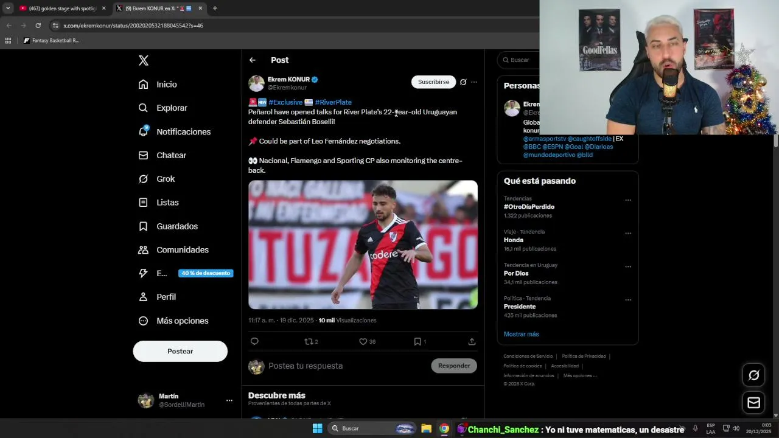This screenshot has width=779, height=438.
Task: Open floating Grok button at bottom right
Action: (x=754, y=375)
